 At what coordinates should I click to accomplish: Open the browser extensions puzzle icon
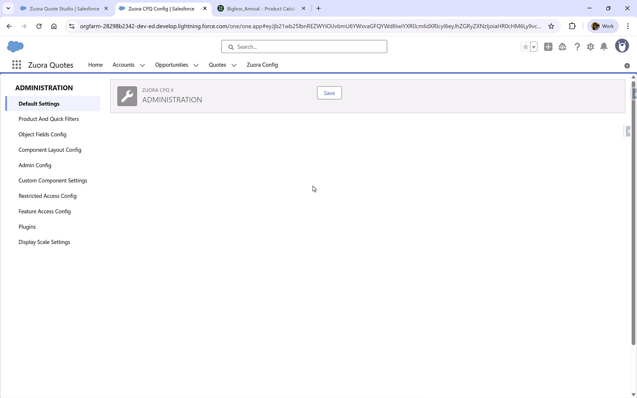click(572, 26)
